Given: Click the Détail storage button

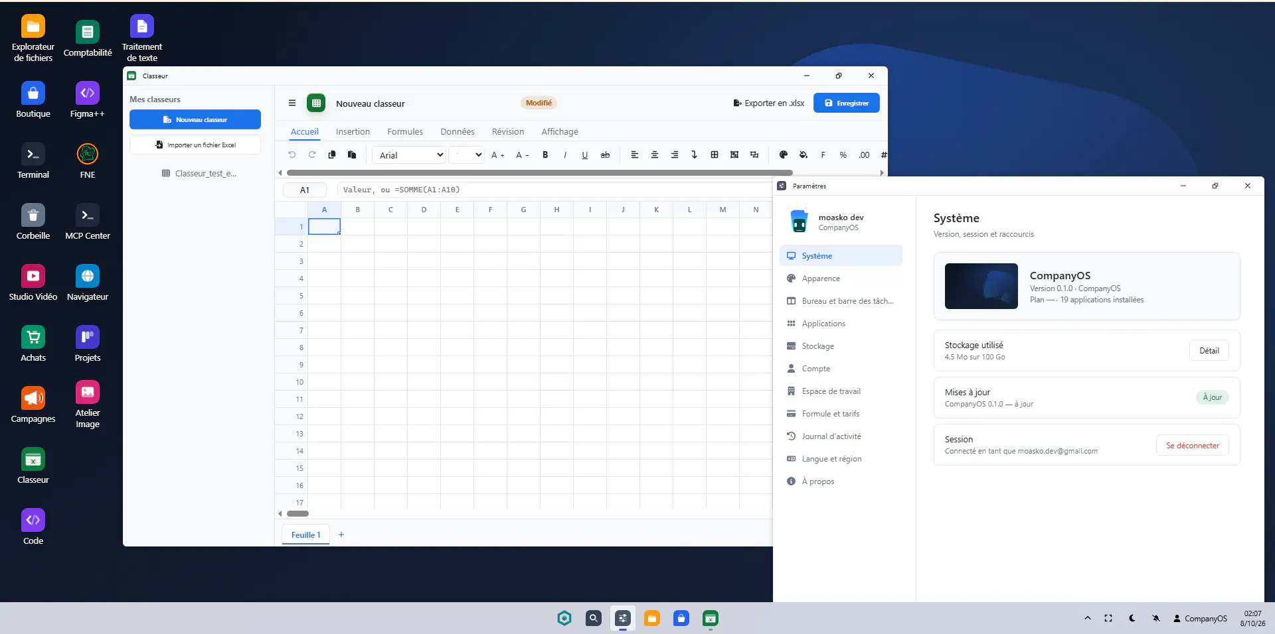Looking at the screenshot, I should [1209, 351].
